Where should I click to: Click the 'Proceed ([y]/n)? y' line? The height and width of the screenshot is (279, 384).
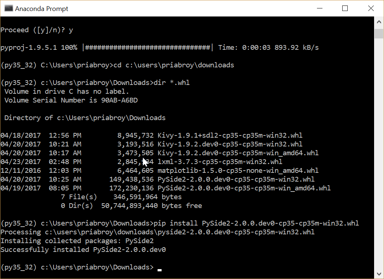[x=37, y=30]
